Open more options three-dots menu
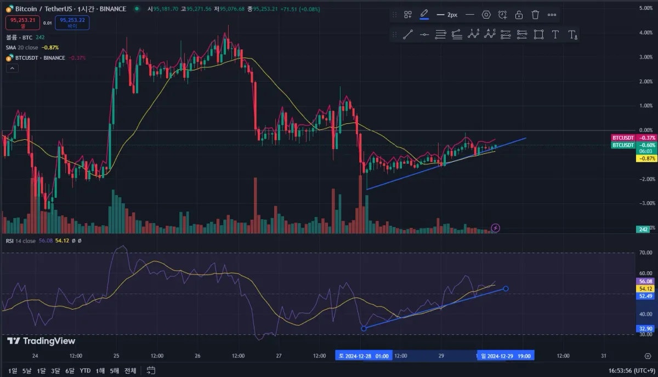This screenshot has width=658, height=377. point(552,15)
